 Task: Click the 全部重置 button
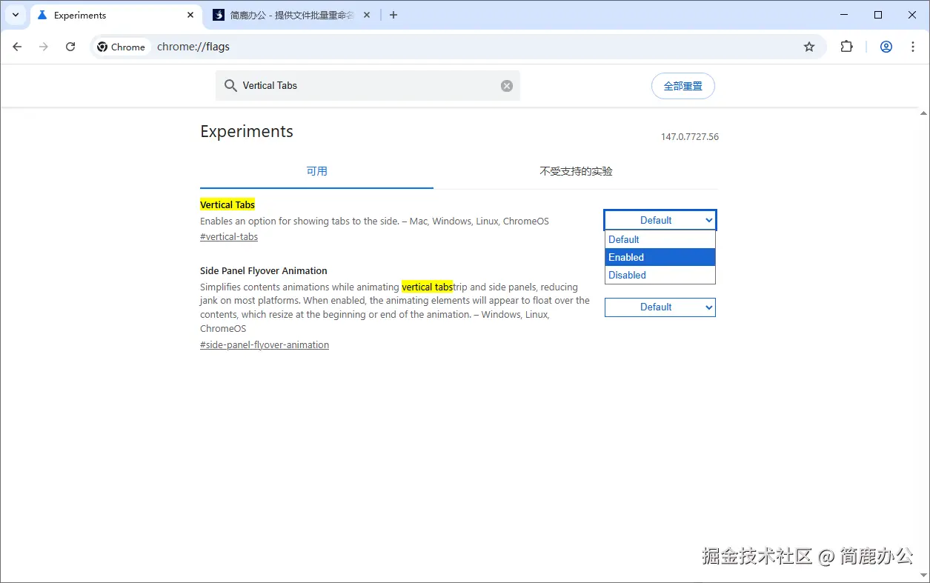[682, 86]
